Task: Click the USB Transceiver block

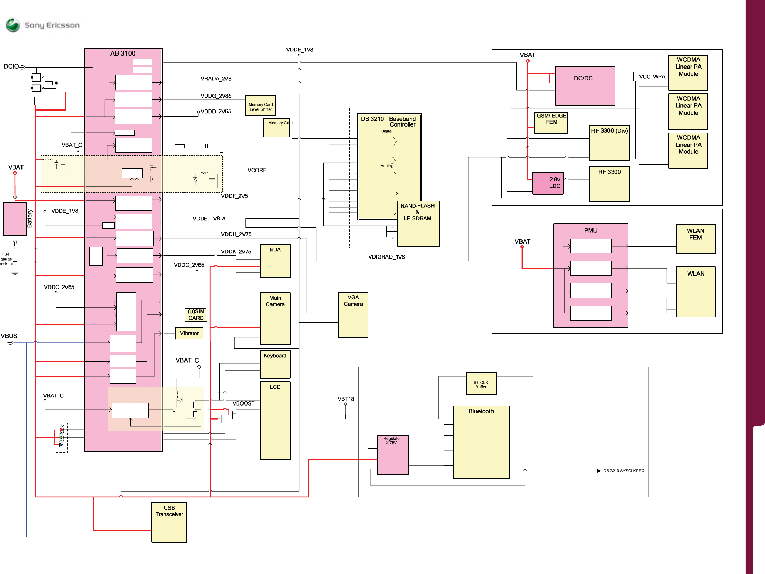Action: coord(169,522)
